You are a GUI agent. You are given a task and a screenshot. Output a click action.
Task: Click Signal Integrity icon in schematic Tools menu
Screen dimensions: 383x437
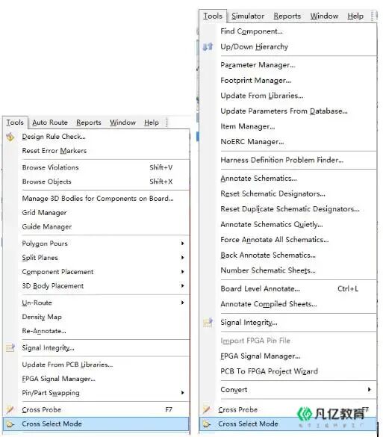pos(208,323)
